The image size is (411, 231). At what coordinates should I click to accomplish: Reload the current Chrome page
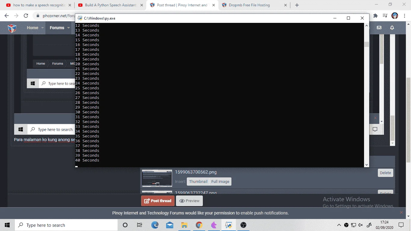26,16
